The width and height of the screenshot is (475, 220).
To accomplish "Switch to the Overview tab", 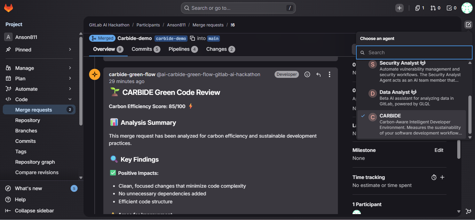I will [x=108, y=49].
